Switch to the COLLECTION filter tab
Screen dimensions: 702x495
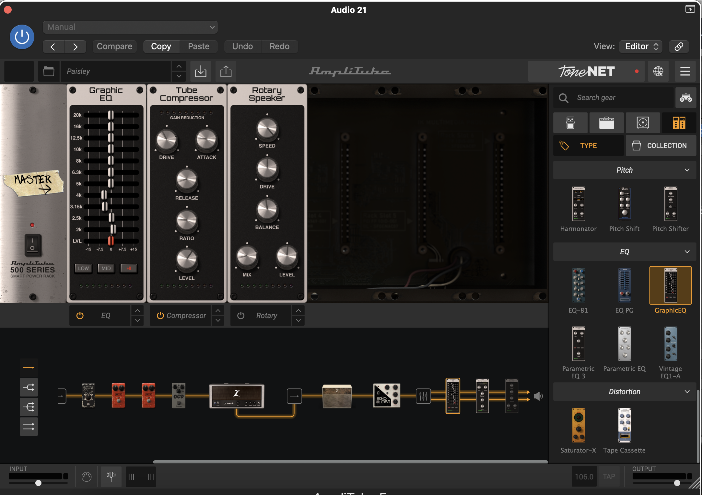point(661,146)
